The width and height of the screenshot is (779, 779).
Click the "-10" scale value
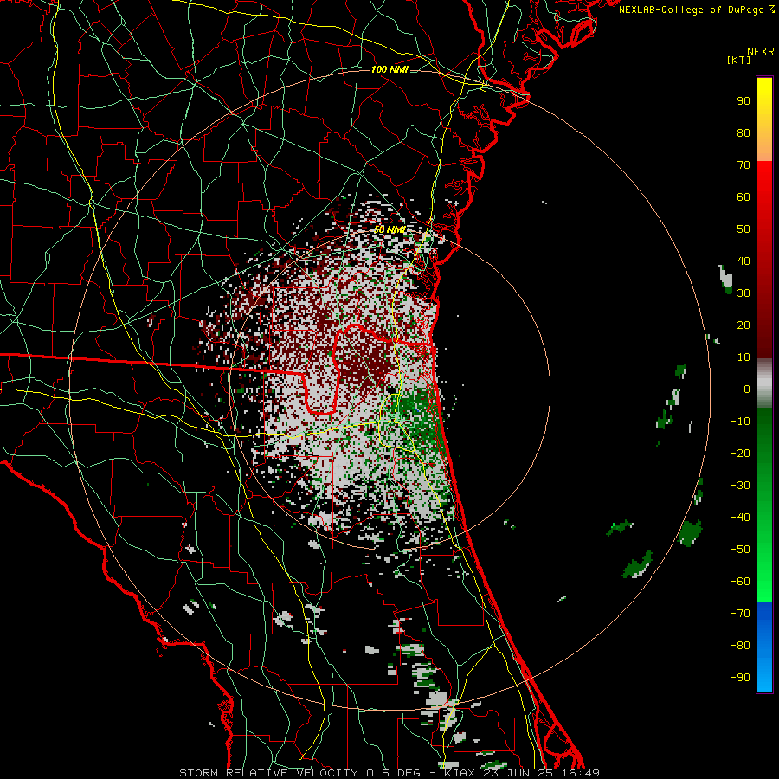click(x=740, y=422)
